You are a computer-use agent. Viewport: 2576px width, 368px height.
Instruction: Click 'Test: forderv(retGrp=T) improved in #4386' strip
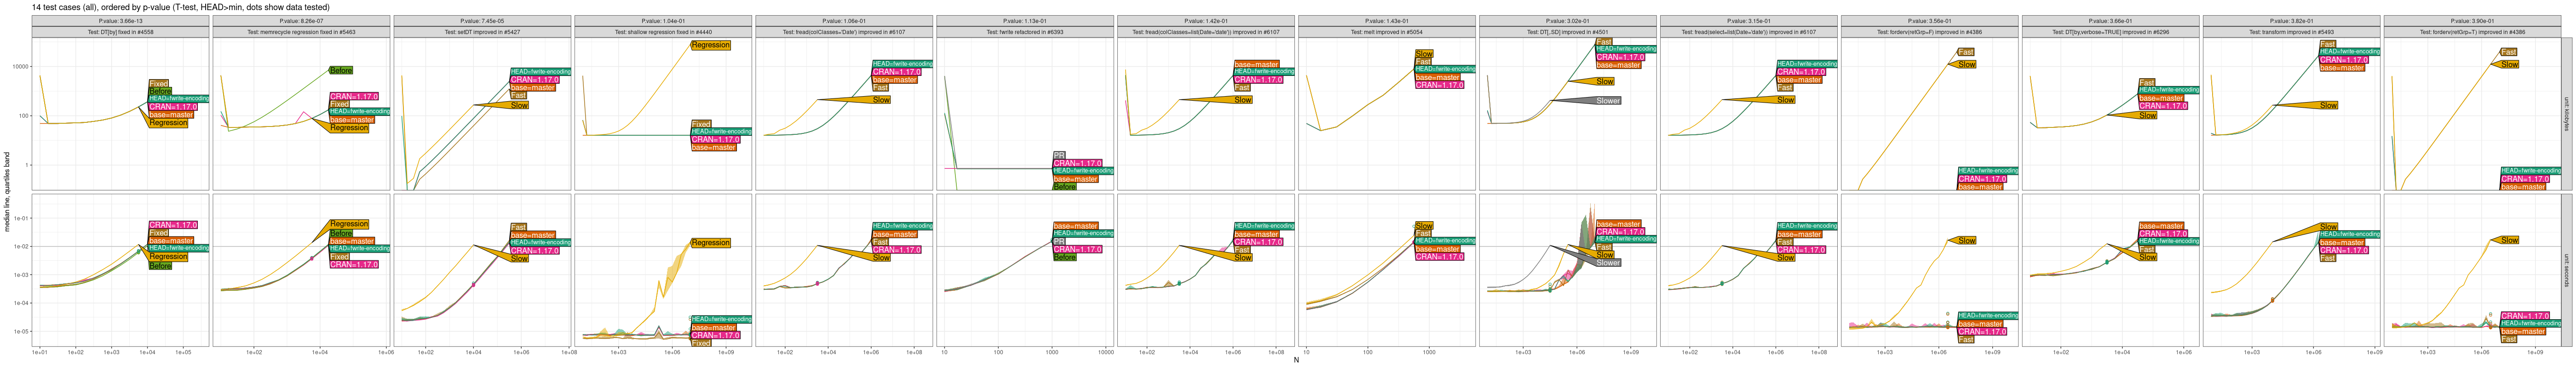point(2473,32)
